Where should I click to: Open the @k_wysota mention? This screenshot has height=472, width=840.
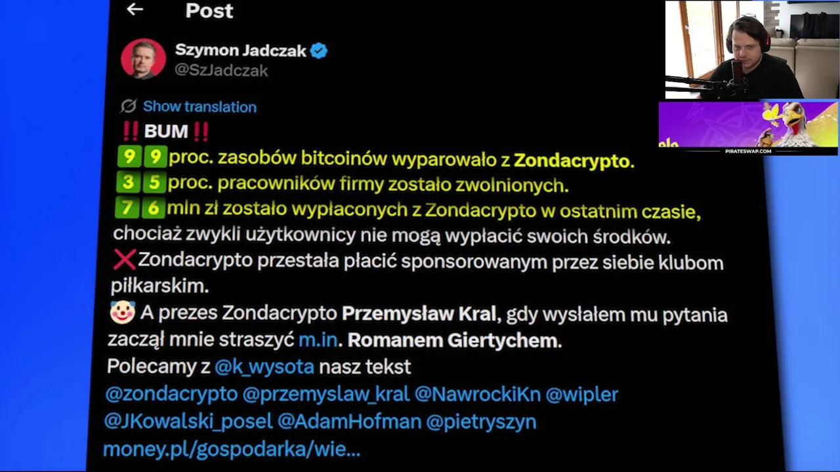click(264, 366)
